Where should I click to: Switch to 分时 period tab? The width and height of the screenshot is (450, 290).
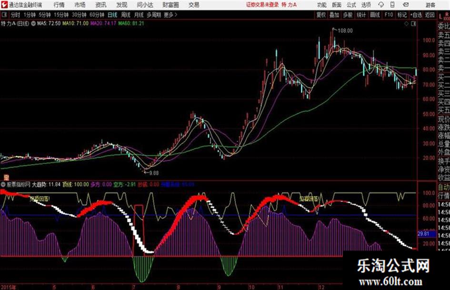tap(15, 15)
